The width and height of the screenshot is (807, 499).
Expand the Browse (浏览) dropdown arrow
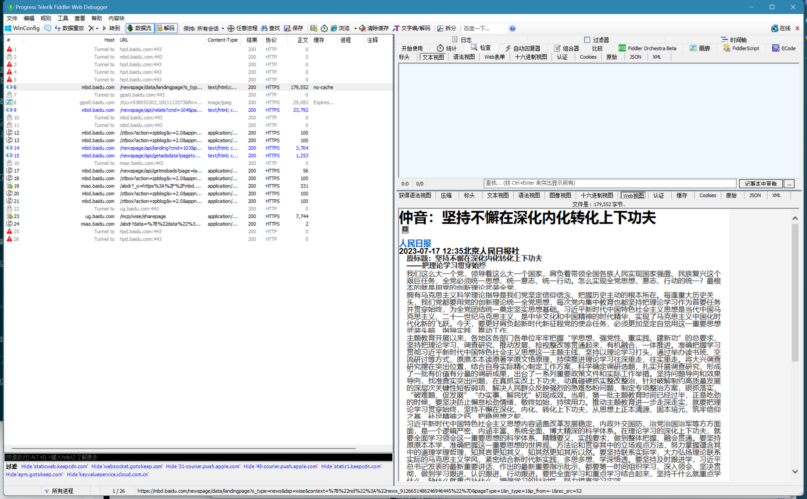tap(355, 29)
